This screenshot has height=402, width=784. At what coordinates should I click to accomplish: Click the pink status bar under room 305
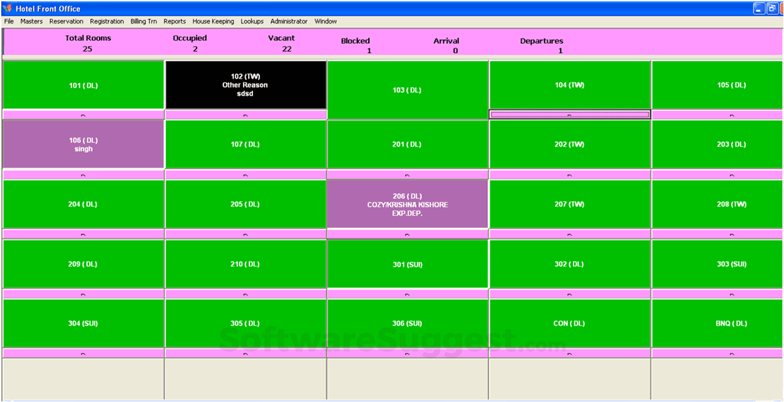245,353
